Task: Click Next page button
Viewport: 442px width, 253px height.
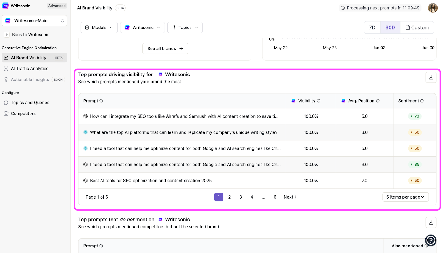Action: coord(290,197)
